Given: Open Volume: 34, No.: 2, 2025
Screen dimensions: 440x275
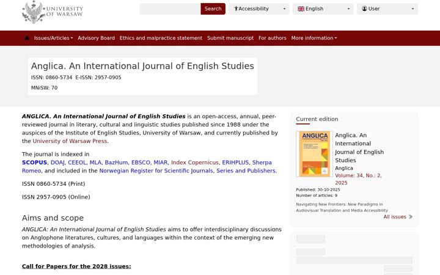Looking at the screenshot, I should pos(358,179).
